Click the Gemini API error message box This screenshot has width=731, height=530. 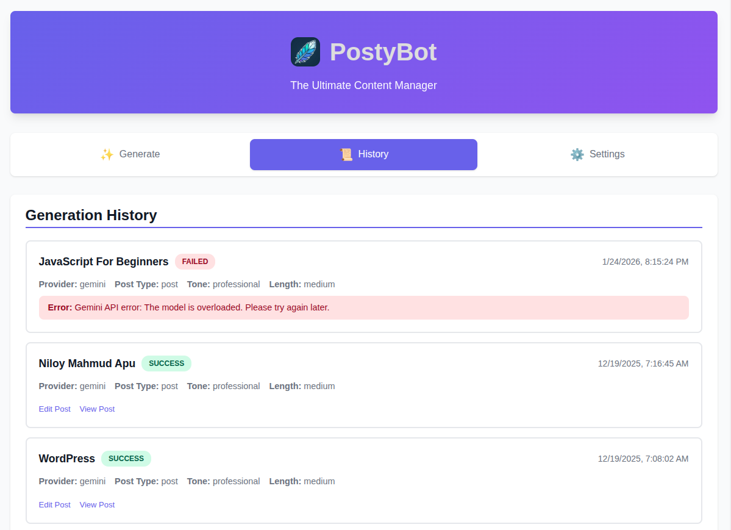coord(363,307)
